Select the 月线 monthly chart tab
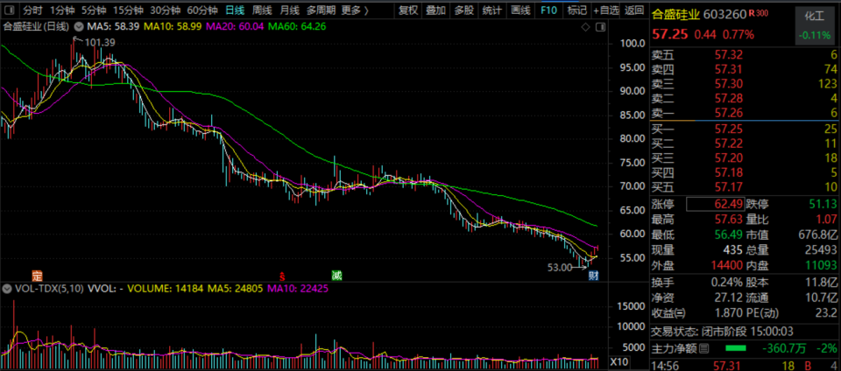Viewport: 841px width, 371px height. tap(290, 10)
